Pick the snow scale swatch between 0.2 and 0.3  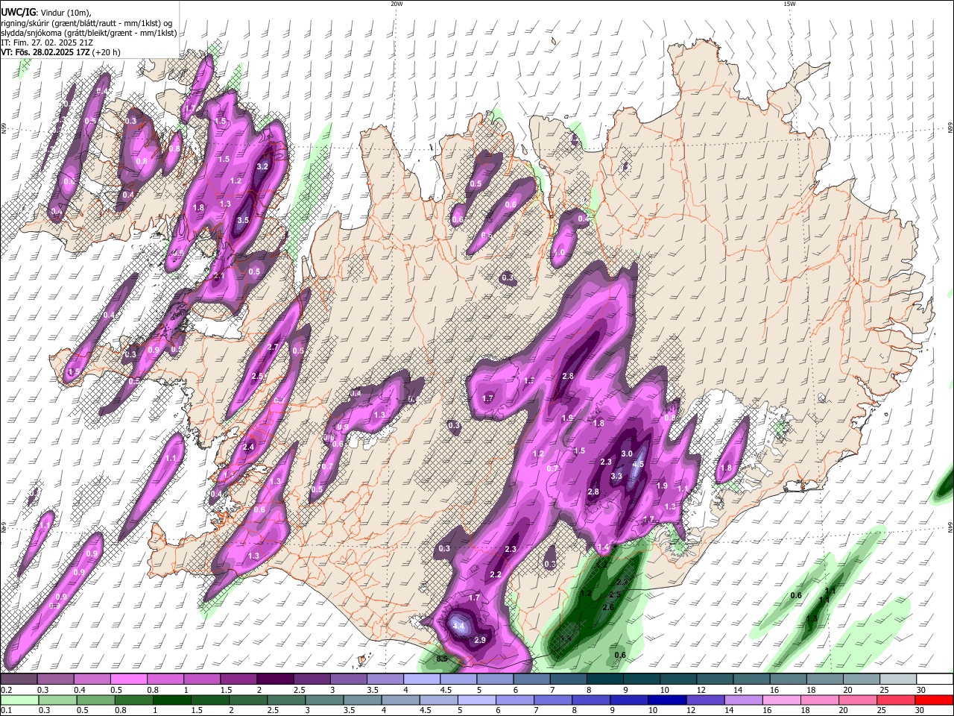[19, 679]
